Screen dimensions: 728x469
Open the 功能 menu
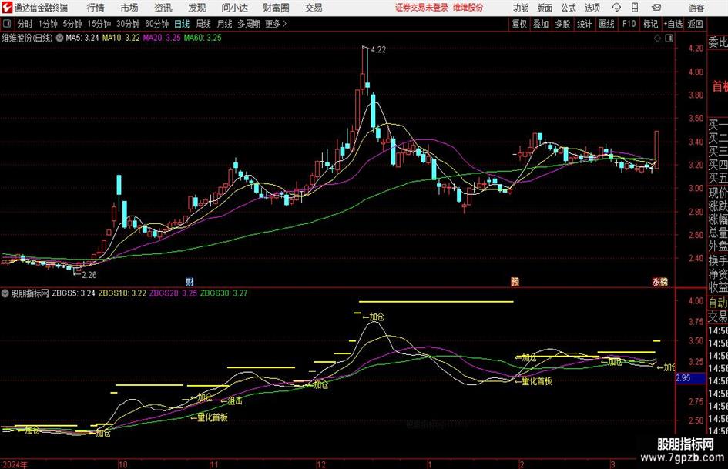[x=521, y=8]
